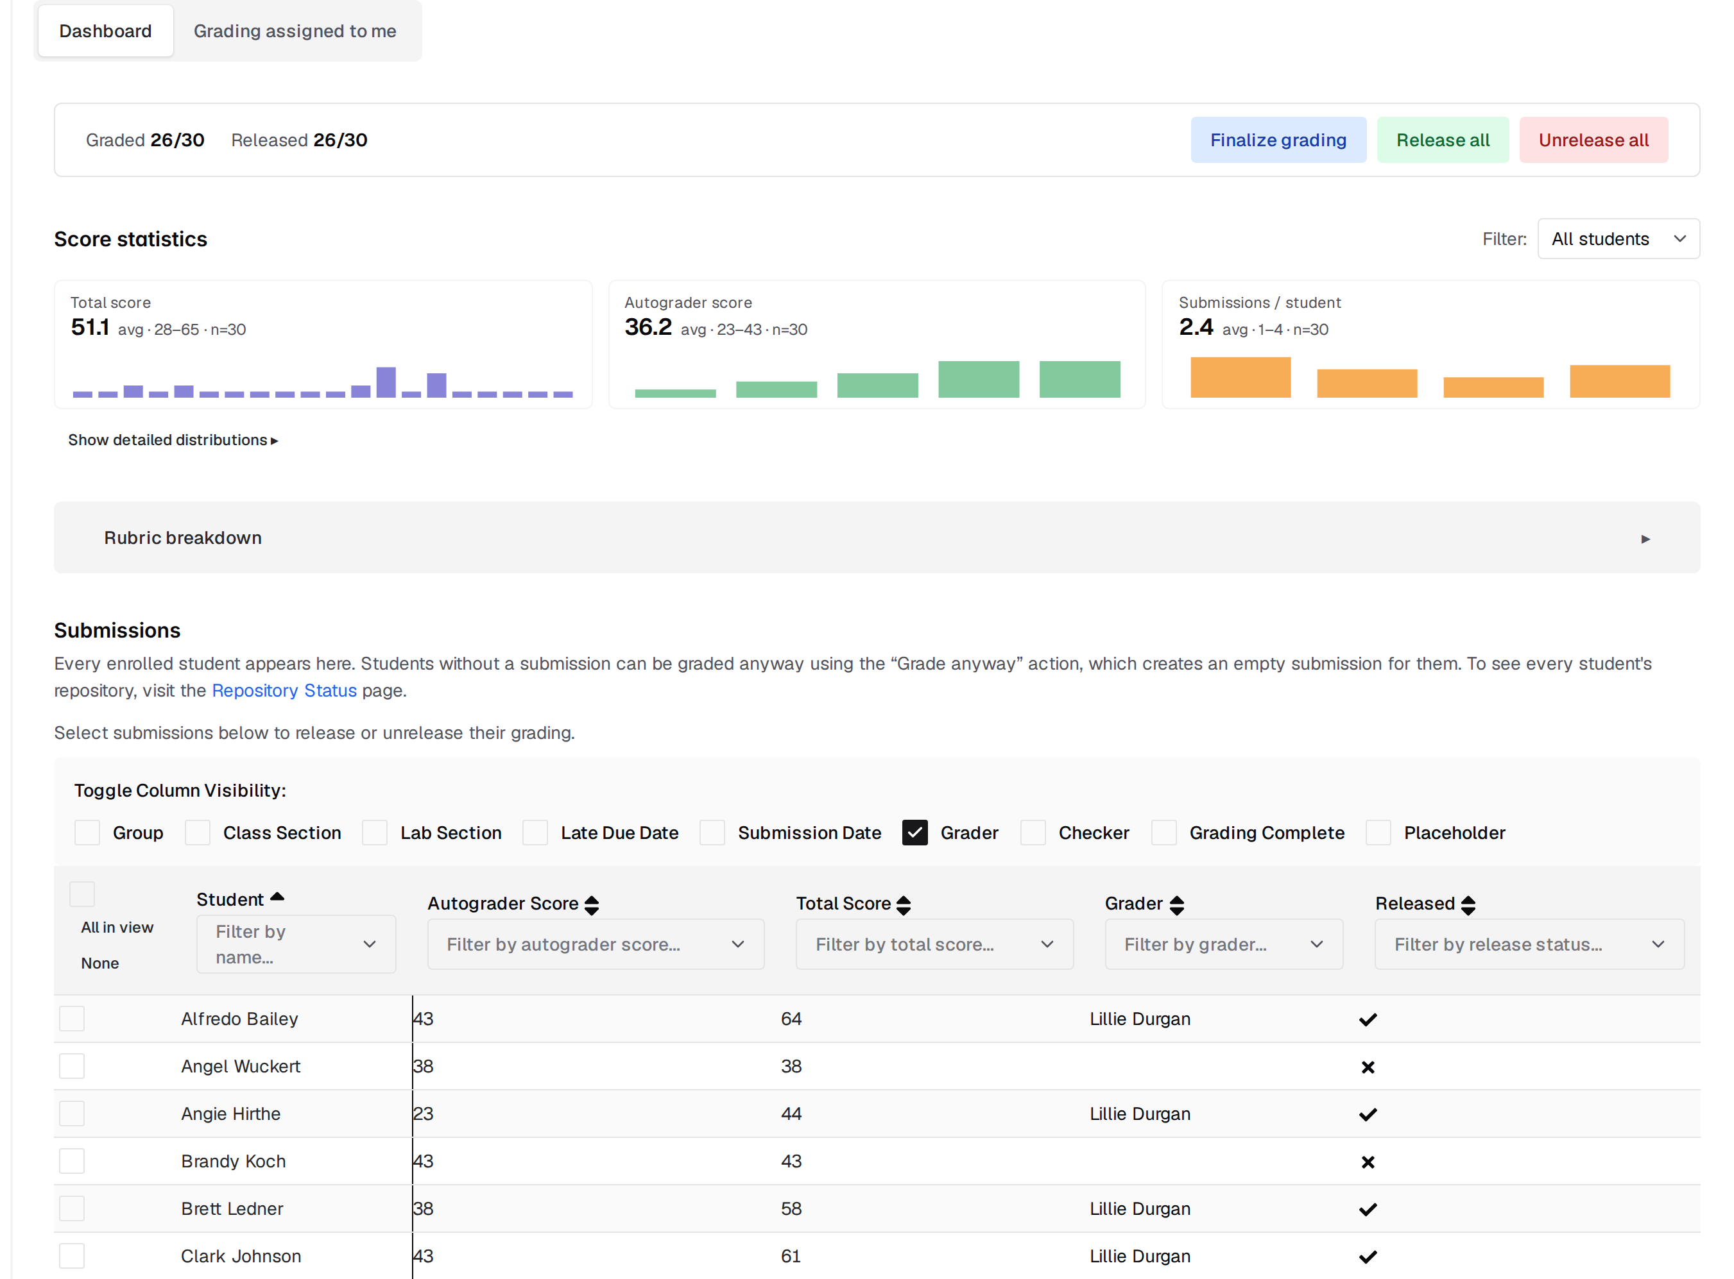Viewport: 1734px width, 1279px height.
Task: Click total score 64 for Alfredo Bailey
Action: pyautogui.click(x=791, y=1019)
